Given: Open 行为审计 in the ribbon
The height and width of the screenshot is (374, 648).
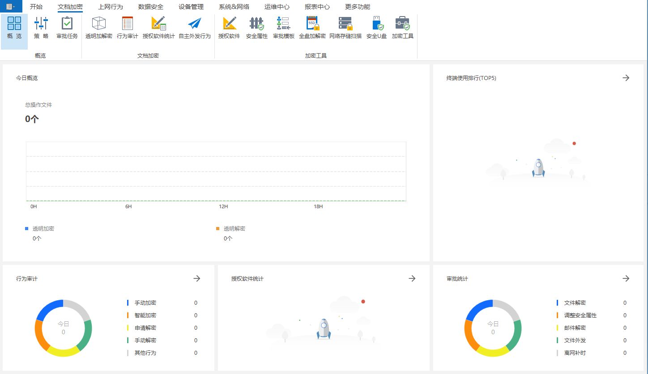Looking at the screenshot, I should pyautogui.click(x=128, y=28).
